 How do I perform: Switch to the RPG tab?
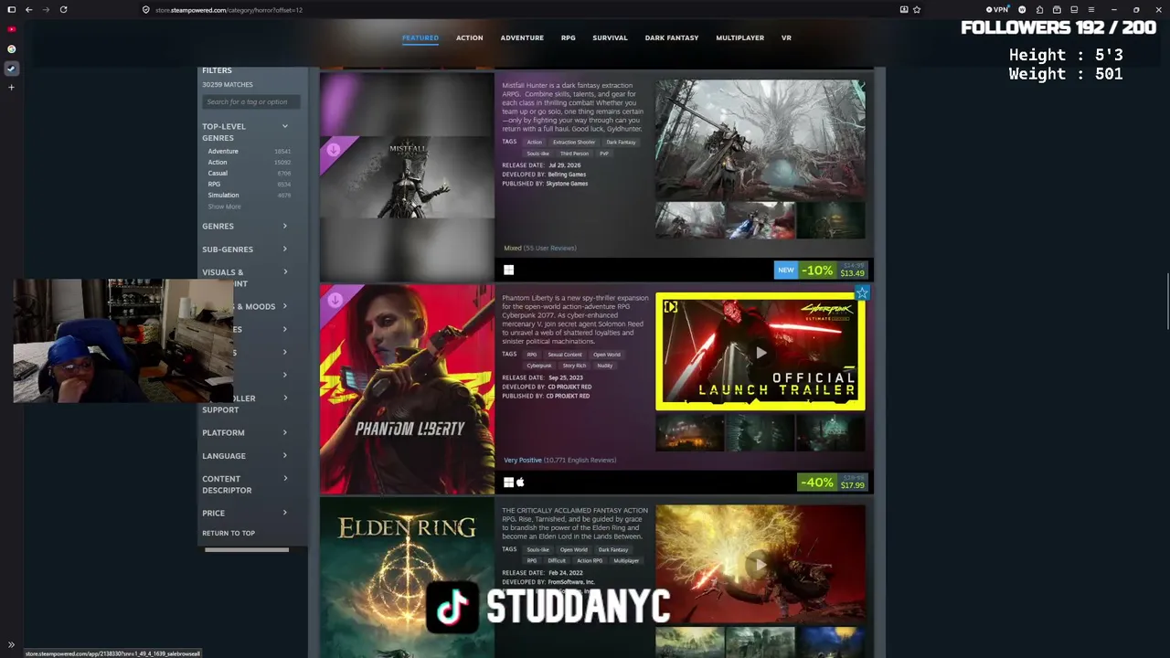click(x=569, y=38)
